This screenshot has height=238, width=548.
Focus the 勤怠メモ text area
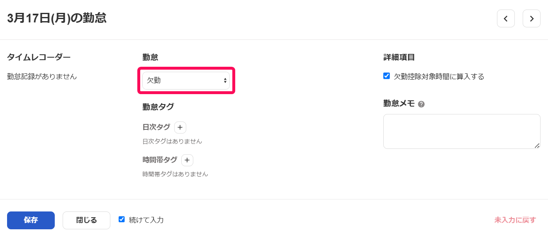tap(462, 131)
